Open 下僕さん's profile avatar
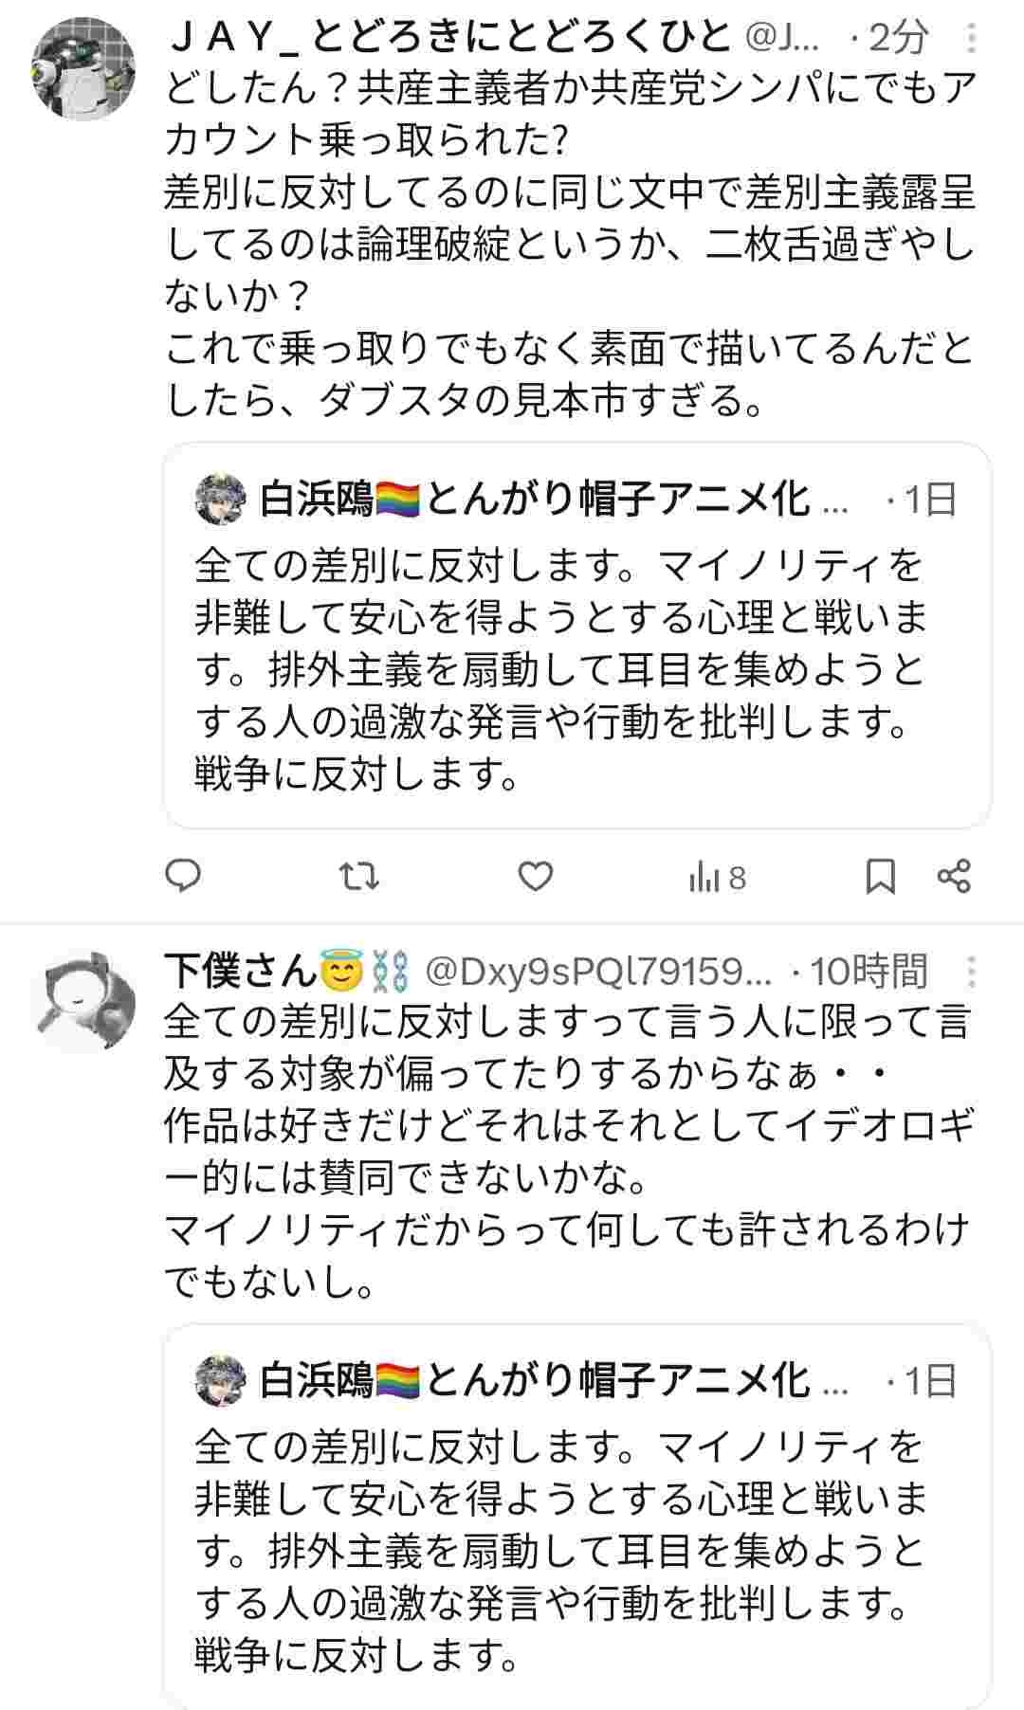Image resolution: width=1024 pixels, height=1710 pixels. point(83,999)
